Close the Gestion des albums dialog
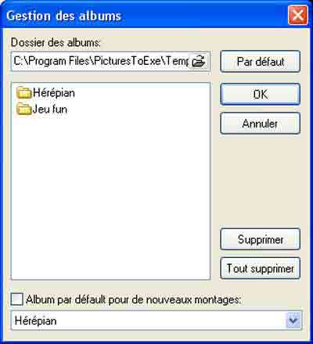Image resolution: width=313 pixels, height=344 pixels. click(298, 15)
